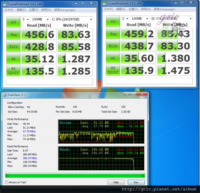Toggle Always on Top checkbox in DiskMark
This screenshot has height=193, width=200.
(x=7, y=182)
